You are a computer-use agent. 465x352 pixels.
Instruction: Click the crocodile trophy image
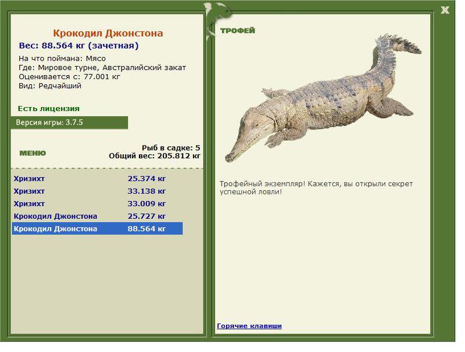(x=323, y=98)
